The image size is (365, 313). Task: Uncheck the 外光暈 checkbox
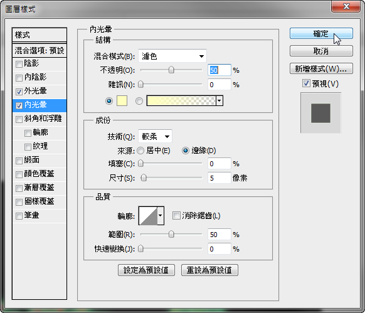pos(19,92)
